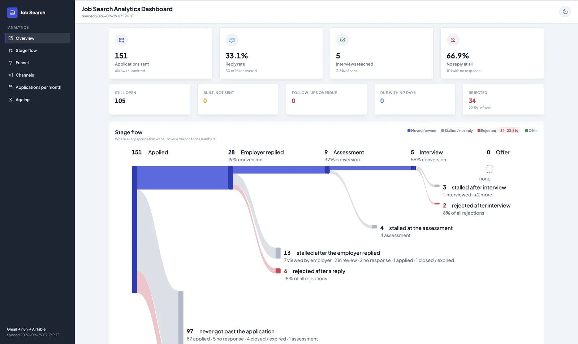Click the Still Open card showing 105

pyautogui.click(x=150, y=99)
